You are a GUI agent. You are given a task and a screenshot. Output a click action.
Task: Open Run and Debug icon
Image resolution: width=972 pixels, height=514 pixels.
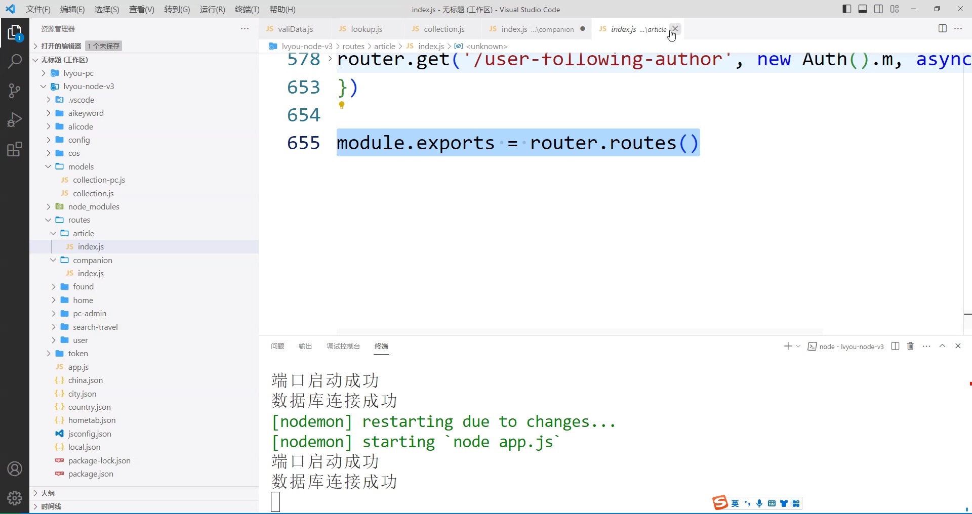tap(15, 119)
